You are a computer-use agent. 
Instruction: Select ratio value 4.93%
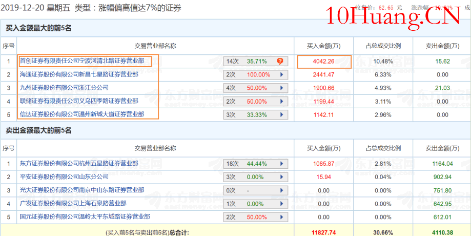[383, 88]
